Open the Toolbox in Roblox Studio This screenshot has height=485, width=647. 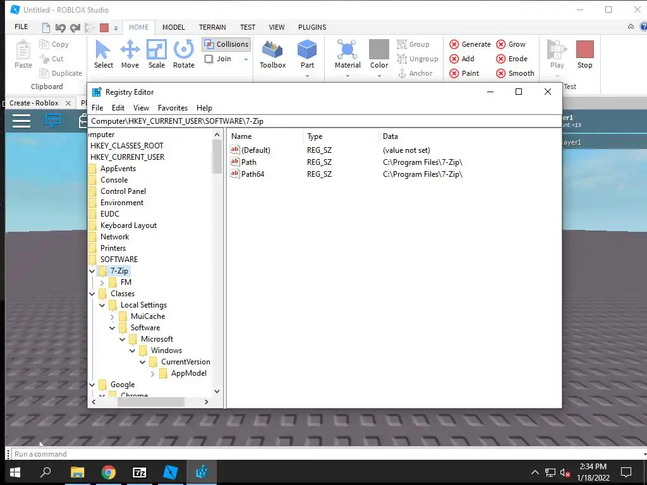(272, 54)
